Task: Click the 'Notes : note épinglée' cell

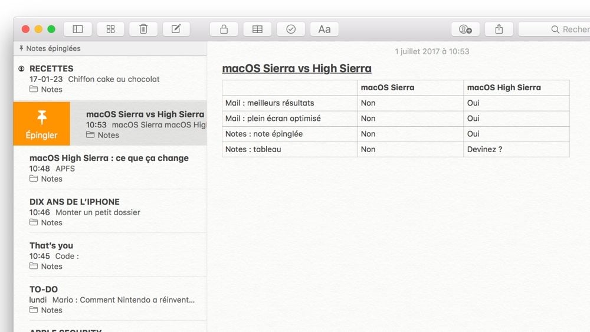Action: (x=290, y=134)
